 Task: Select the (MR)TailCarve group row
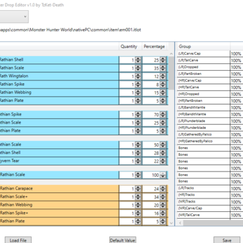203,215
